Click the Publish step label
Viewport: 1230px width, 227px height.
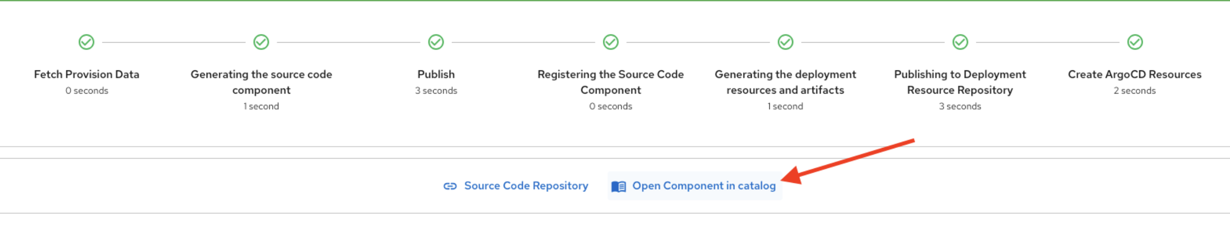coord(436,74)
